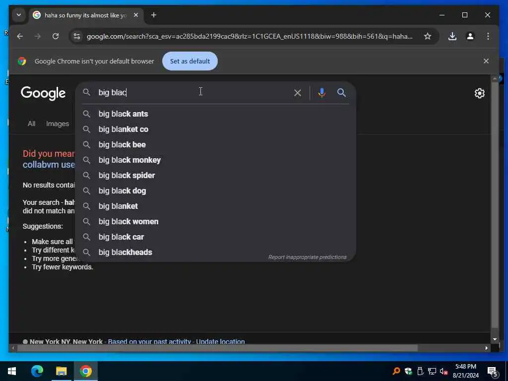Screen dimensions: 508x381
Task: Click into the Google search box
Action: pyautogui.click(x=194, y=93)
